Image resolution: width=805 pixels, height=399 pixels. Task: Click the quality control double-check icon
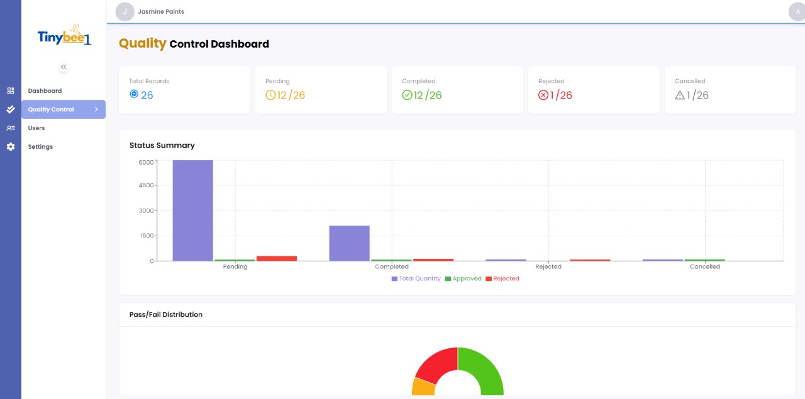coord(11,109)
